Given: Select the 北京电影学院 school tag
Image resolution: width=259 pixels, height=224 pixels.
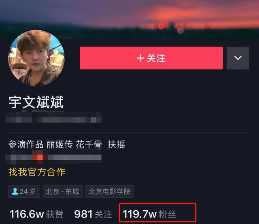Looking at the screenshot, I should tap(110, 192).
